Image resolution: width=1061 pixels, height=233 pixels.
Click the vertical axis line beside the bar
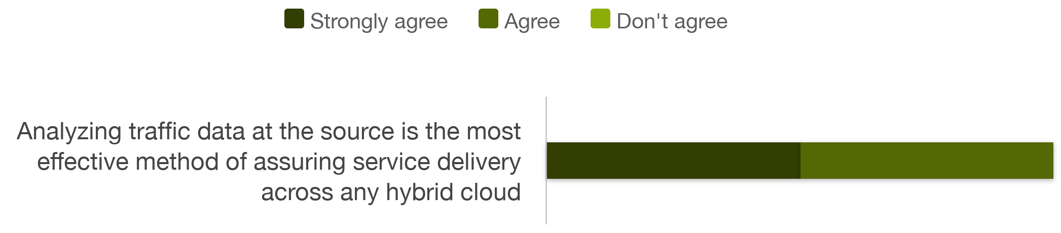click(546, 160)
